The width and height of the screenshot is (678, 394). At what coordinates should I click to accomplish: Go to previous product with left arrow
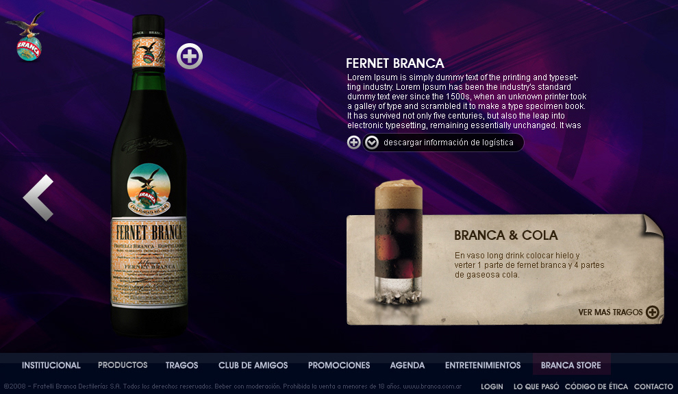pyautogui.click(x=38, y=197)
